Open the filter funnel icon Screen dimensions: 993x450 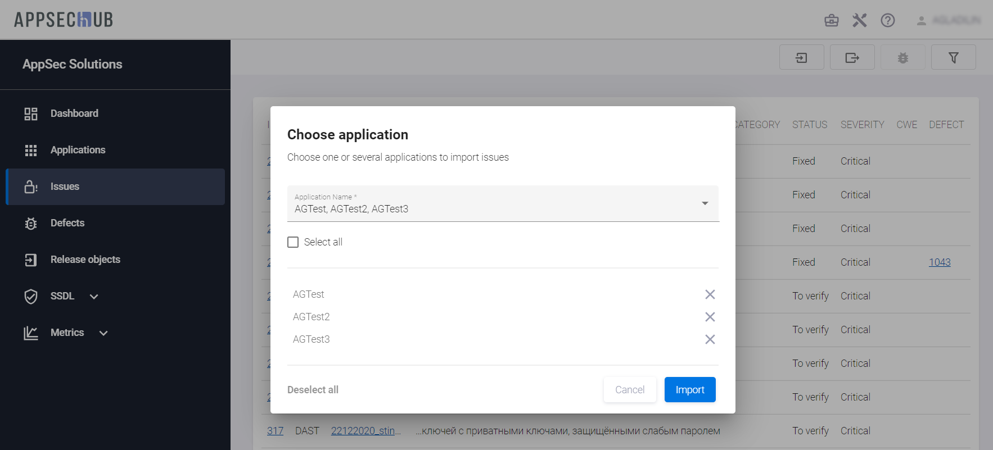pos(953,57)
